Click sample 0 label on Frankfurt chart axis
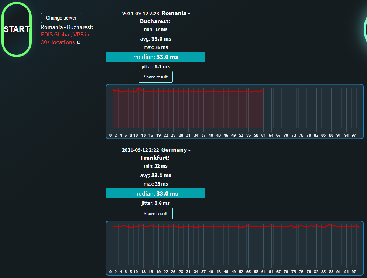 coord(111,272)
